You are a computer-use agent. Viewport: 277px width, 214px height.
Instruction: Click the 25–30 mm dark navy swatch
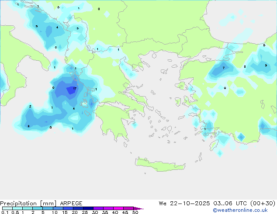pos(88,208)
